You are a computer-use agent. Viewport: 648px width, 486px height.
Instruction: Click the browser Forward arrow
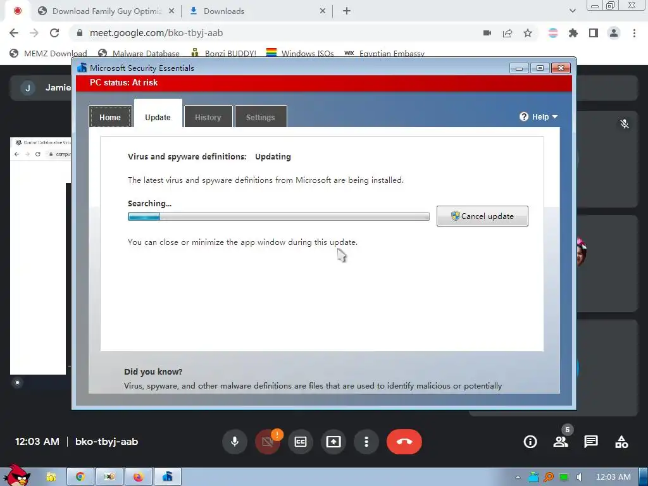(x=34, y=33)
